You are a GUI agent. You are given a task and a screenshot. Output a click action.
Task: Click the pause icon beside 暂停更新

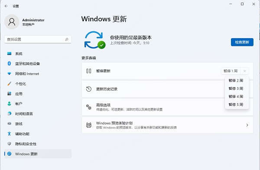click(89, 71)
